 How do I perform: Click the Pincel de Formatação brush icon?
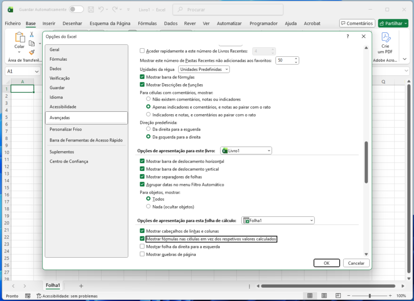32,52
